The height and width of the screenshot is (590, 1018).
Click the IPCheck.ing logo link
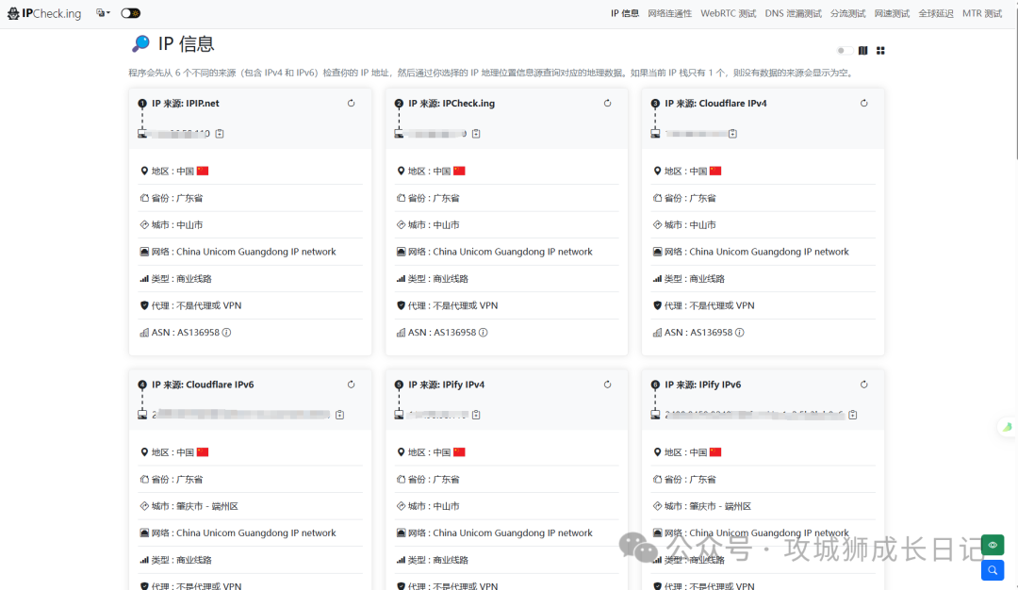(x=45, y=13)
